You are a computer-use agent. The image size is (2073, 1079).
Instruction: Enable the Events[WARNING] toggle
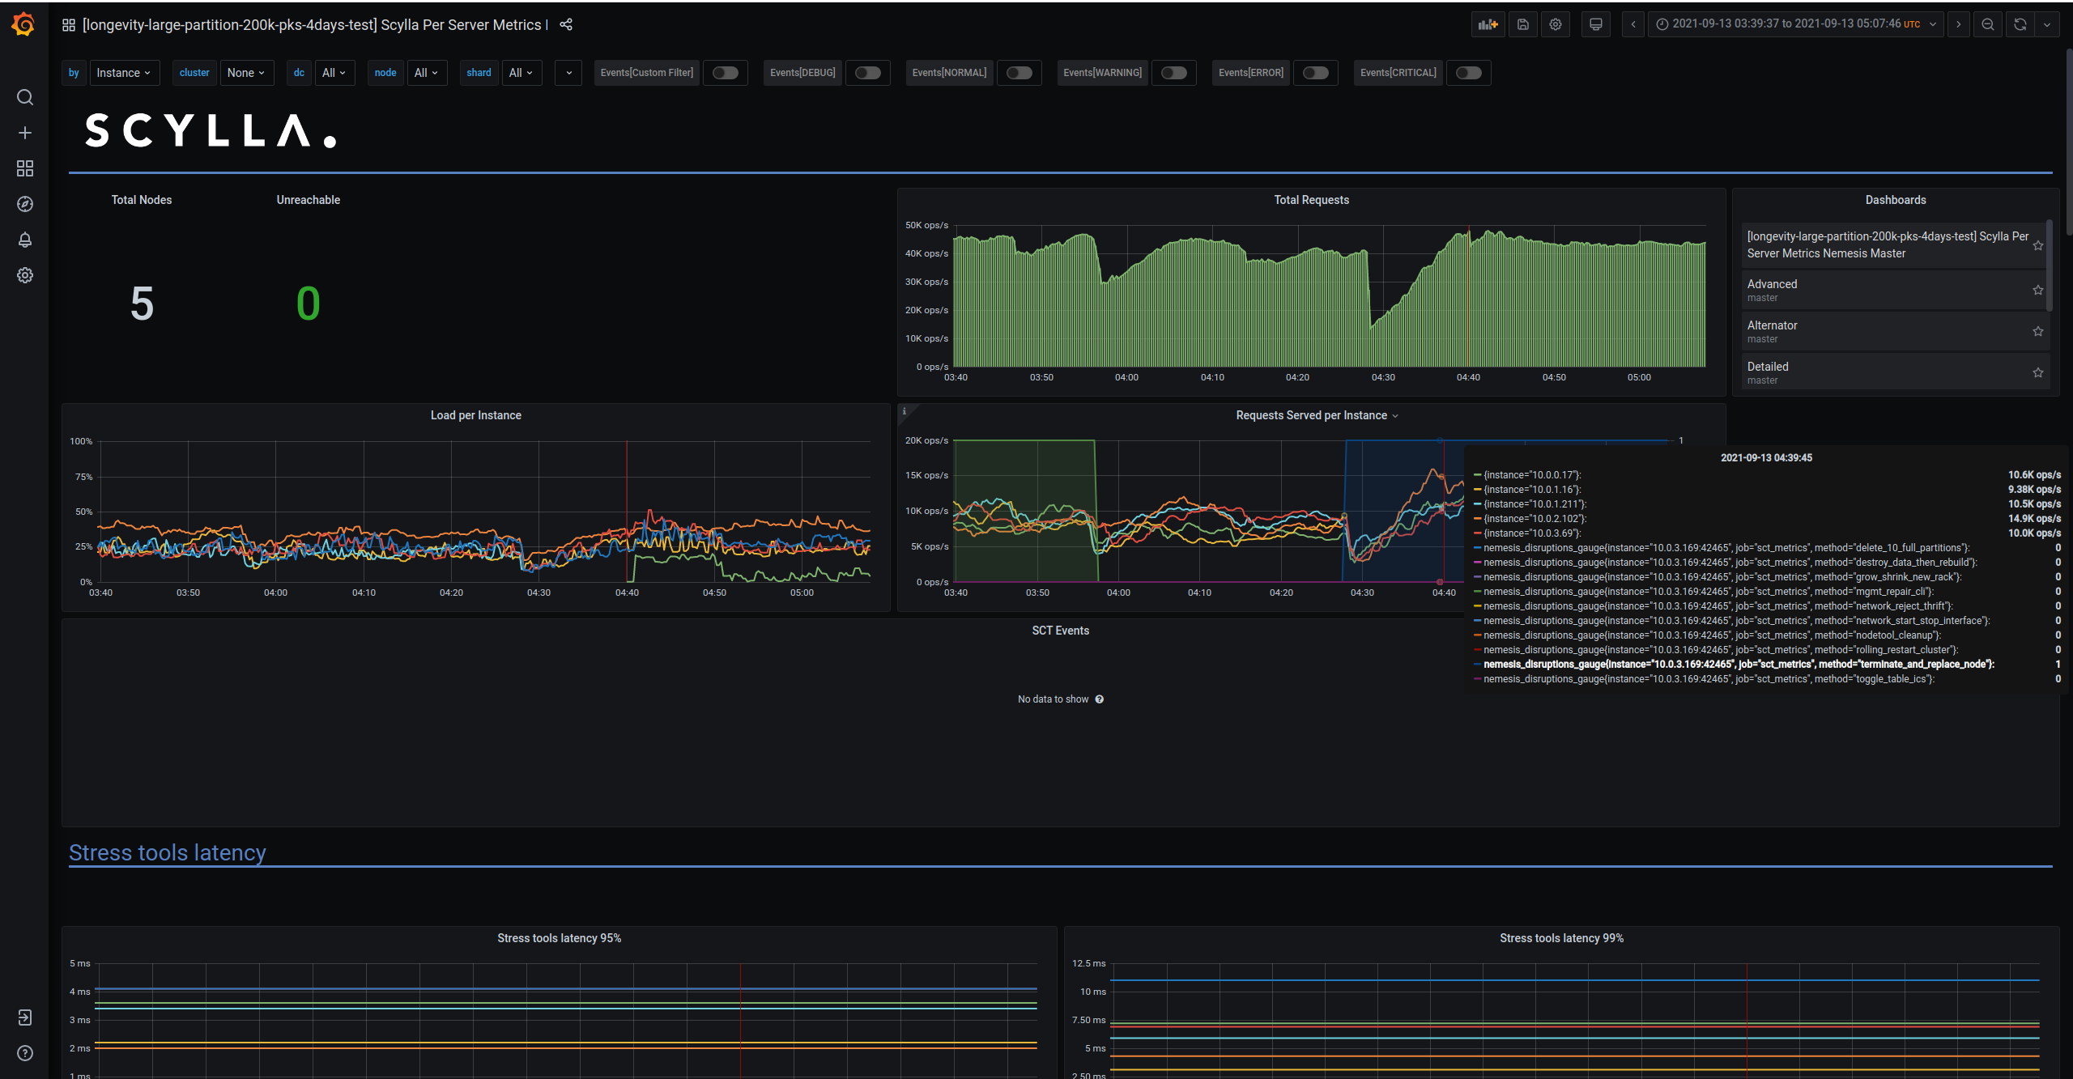coord(1174,73)
